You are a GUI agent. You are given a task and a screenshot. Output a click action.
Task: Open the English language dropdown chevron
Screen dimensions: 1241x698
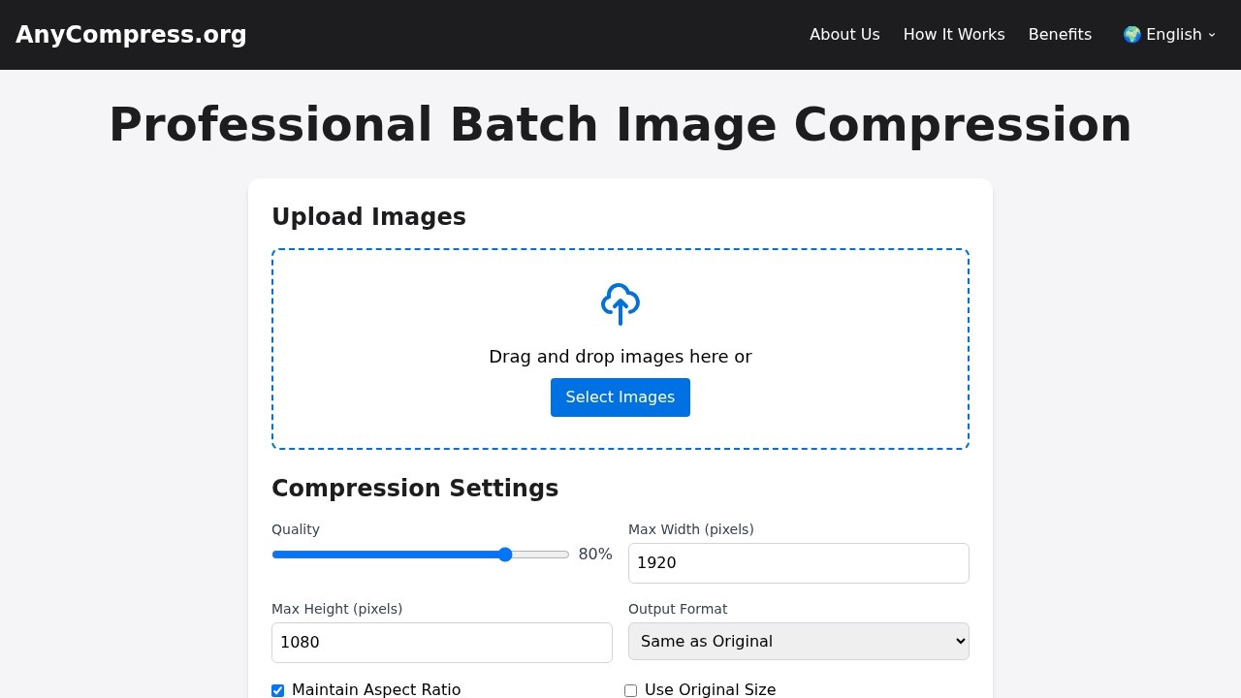1211,35
